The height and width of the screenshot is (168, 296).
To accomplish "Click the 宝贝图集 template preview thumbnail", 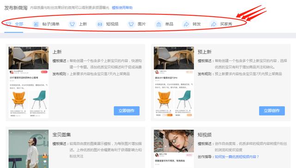I will (29, 149).
